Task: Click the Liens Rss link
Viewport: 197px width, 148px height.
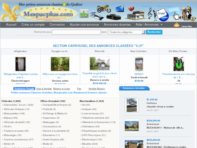Action: (186, 26)
